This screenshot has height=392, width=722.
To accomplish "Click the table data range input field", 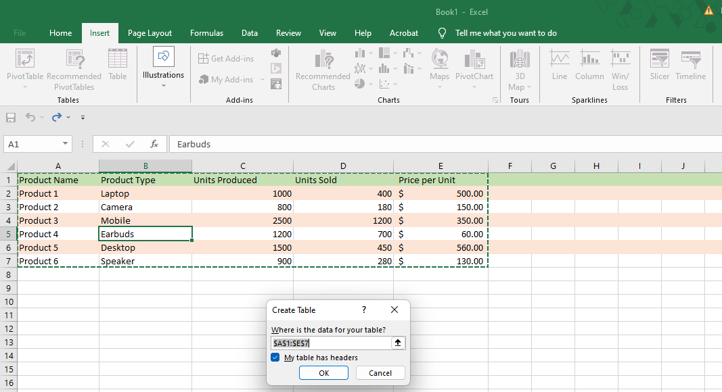I will click(x=330, y=343).
